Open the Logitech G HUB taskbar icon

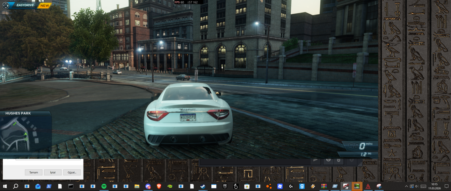click(291, 186)
